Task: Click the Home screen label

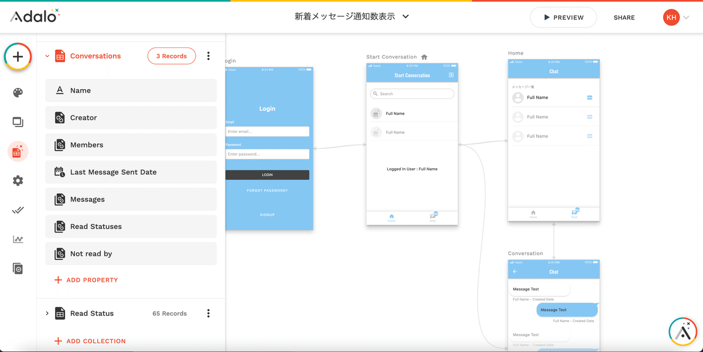Action: point(516,53)
